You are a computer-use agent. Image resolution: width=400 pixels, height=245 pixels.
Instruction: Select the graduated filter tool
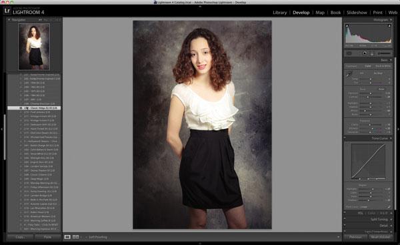pyautogui.click(x=372, y=53)
